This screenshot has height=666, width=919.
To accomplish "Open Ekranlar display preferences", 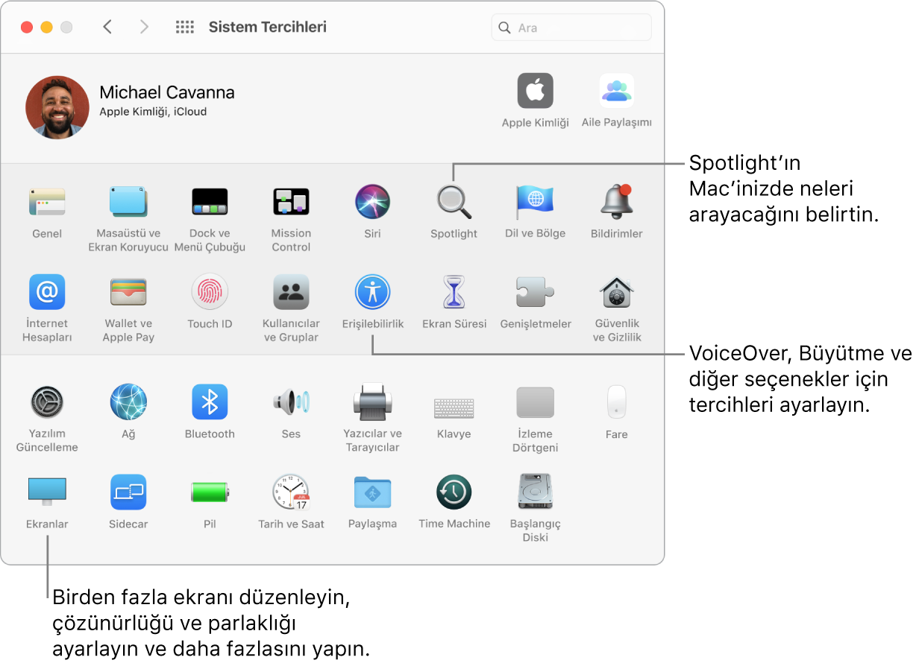I will click(x=47, y=492).
